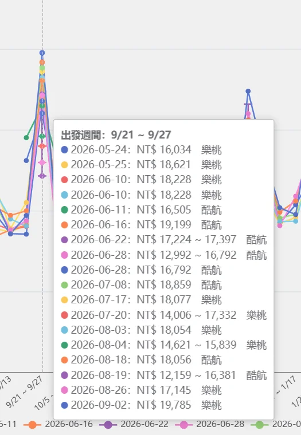Toggle the 2026-06-28 legend entry
The image size is (301, 435).
[x=210, y=424]
